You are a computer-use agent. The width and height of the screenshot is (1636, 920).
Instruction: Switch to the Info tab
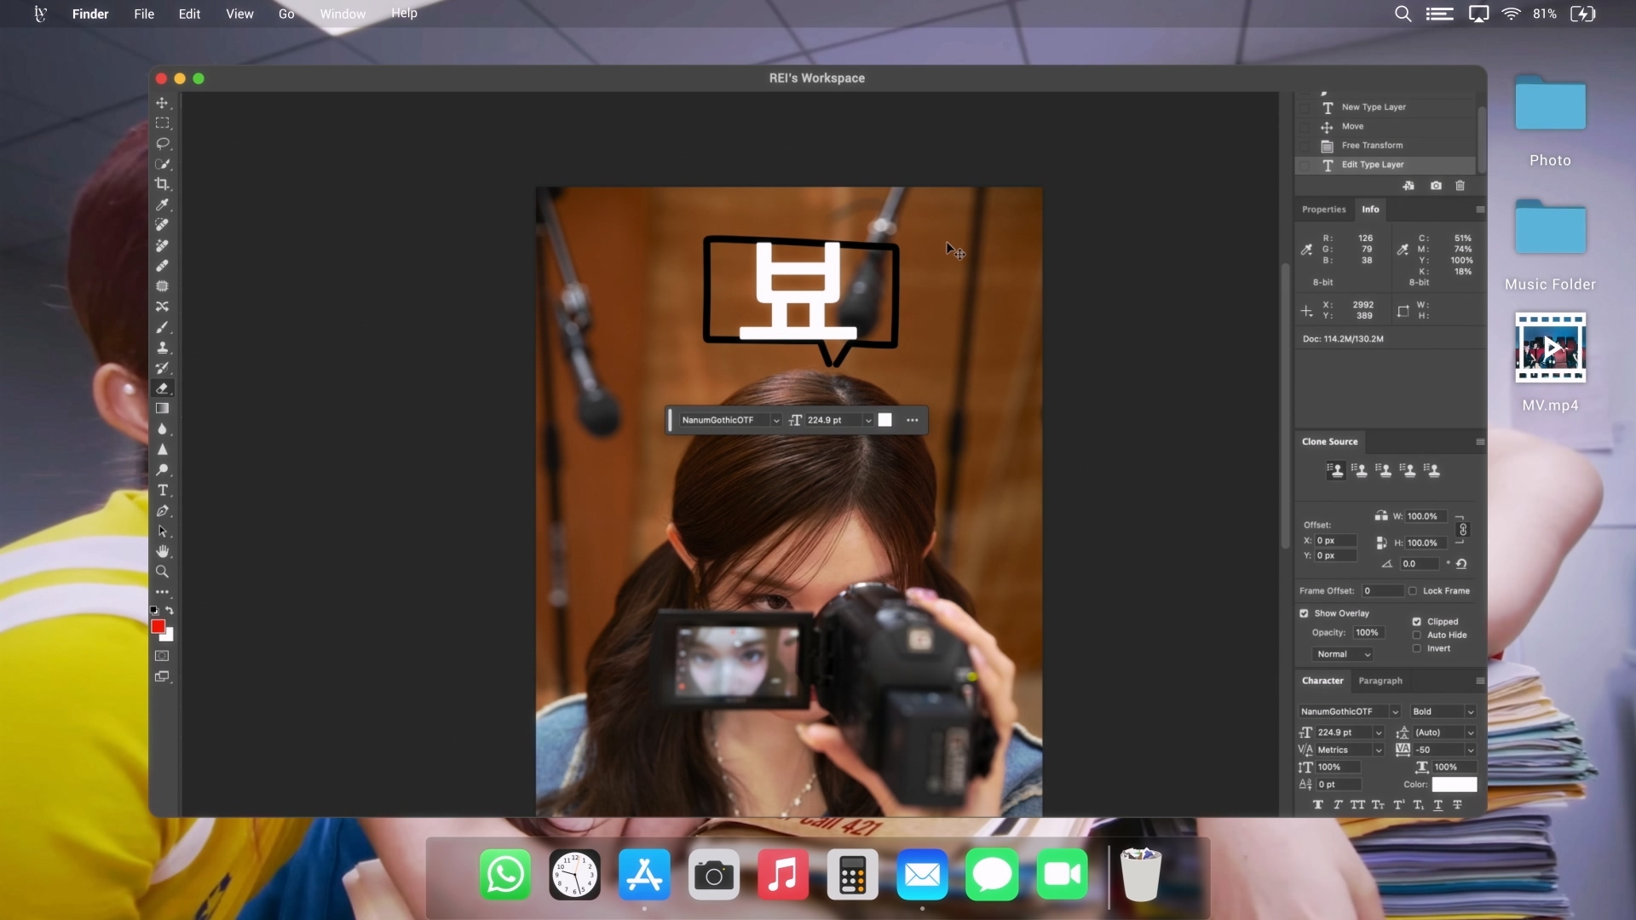1370,210
